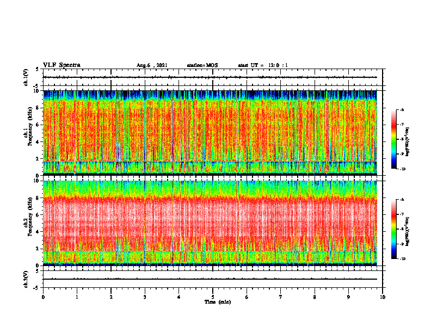The width and height of the screenshot is (431, 333).
Task: Click the time axis tick label "0"
Action: click(43, 297)
